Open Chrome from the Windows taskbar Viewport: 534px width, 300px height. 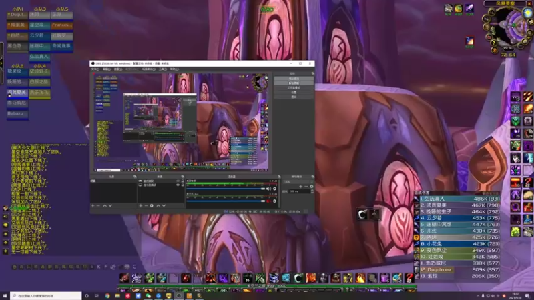[107, 296]
